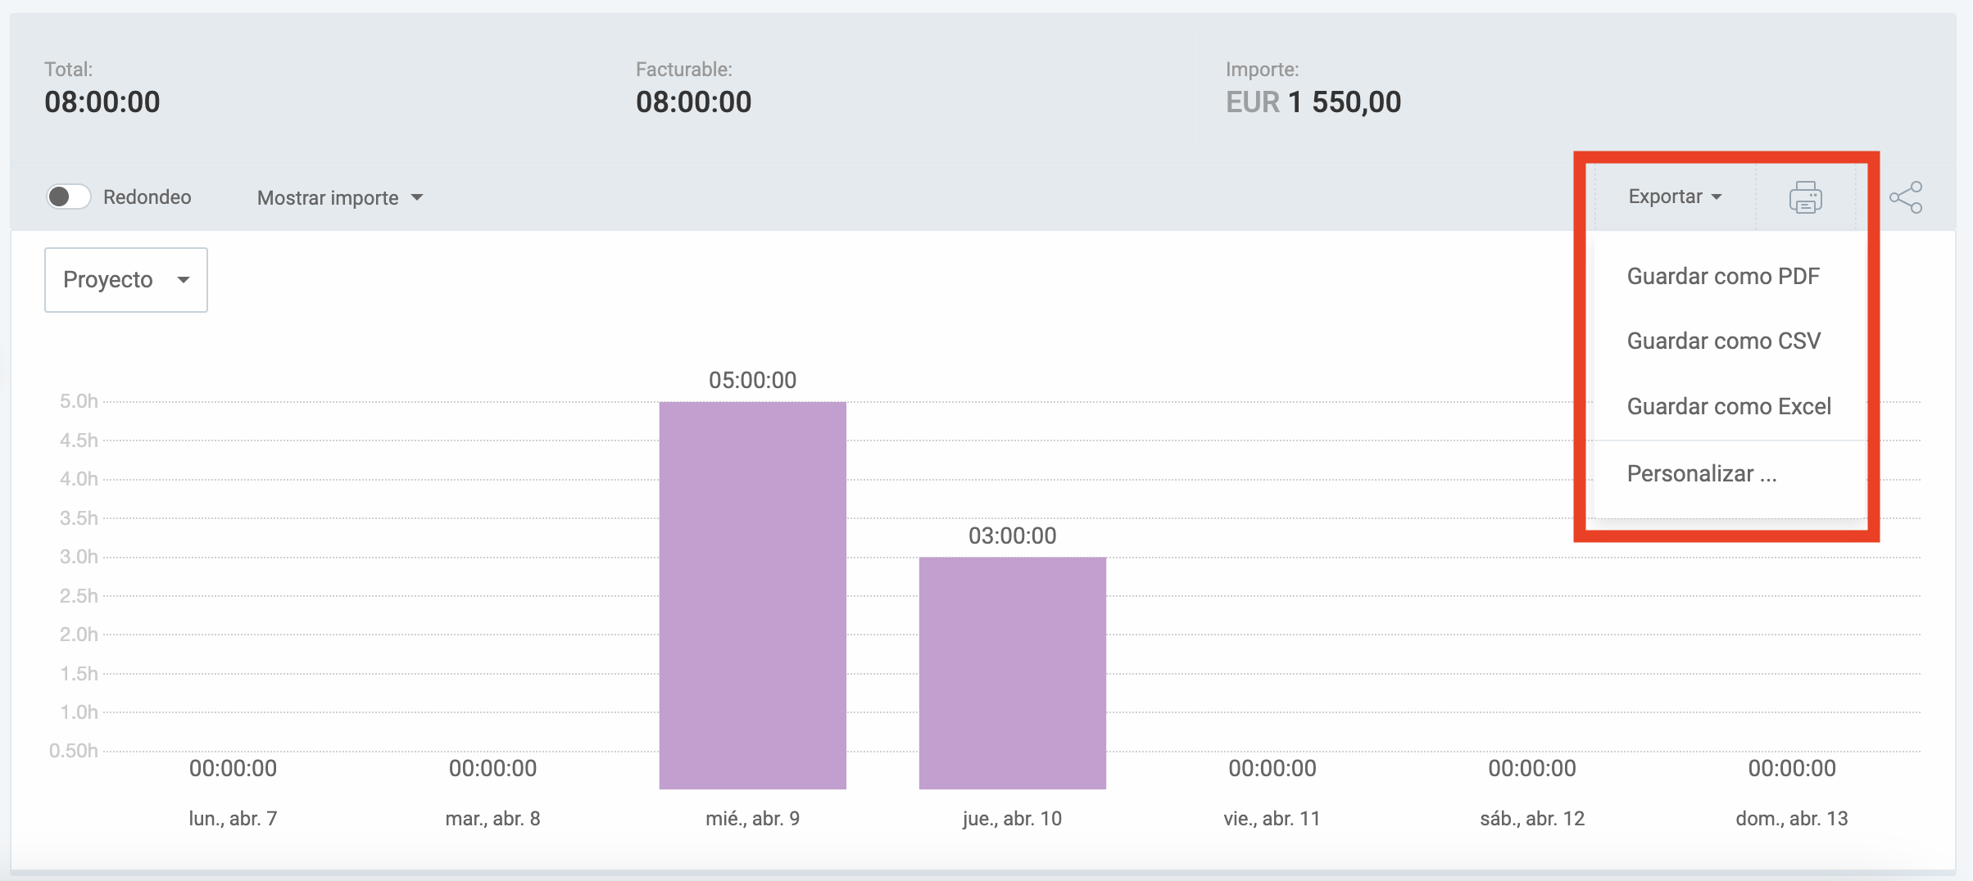Open the Personalizar export option
The width and height of the screenshot is (1973, 881).
coord(1701,474)
